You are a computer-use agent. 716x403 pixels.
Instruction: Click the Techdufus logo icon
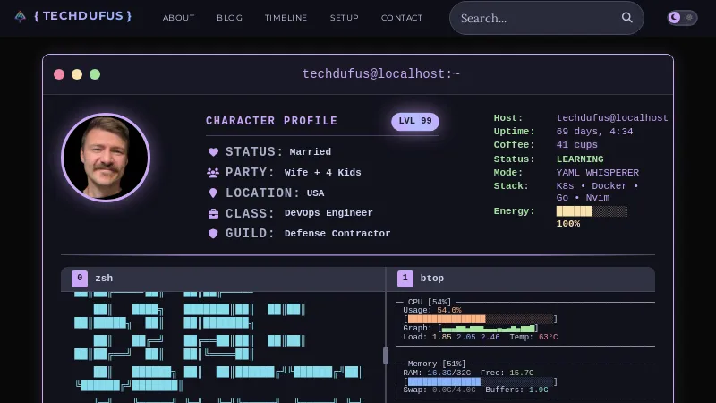(x=20, y=17)
